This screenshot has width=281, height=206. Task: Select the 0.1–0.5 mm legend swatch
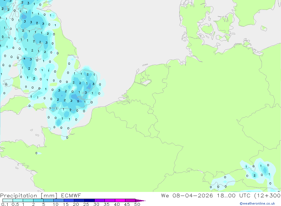point(8,200)
